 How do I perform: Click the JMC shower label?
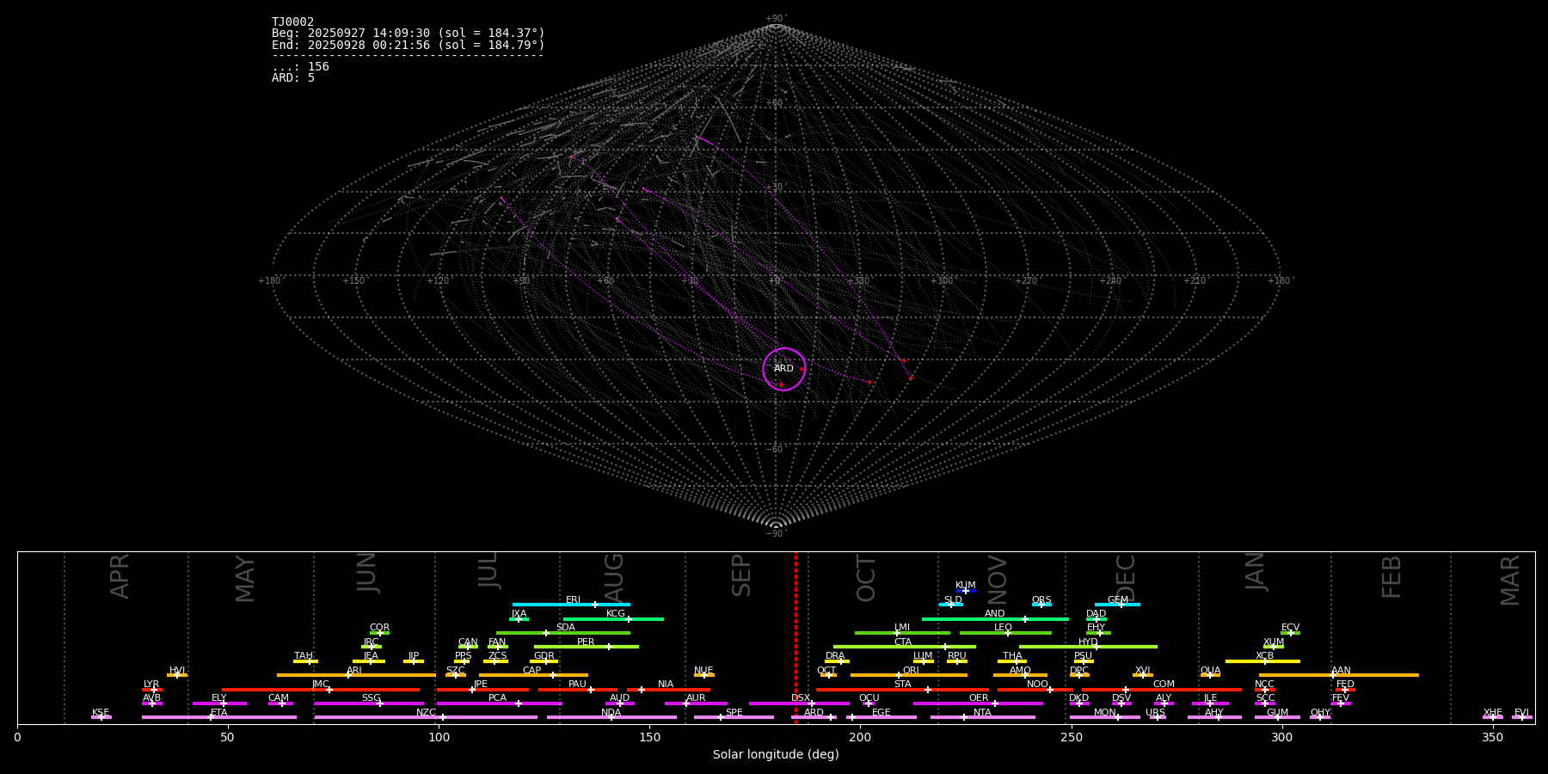point(321,685)
